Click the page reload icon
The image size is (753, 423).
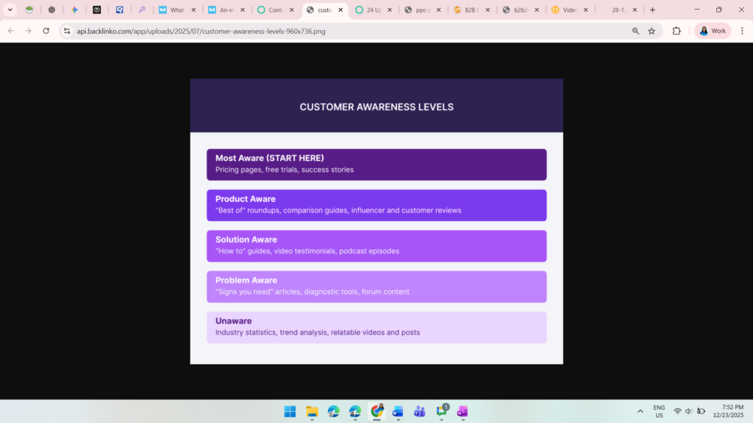[x=46, y=31]
